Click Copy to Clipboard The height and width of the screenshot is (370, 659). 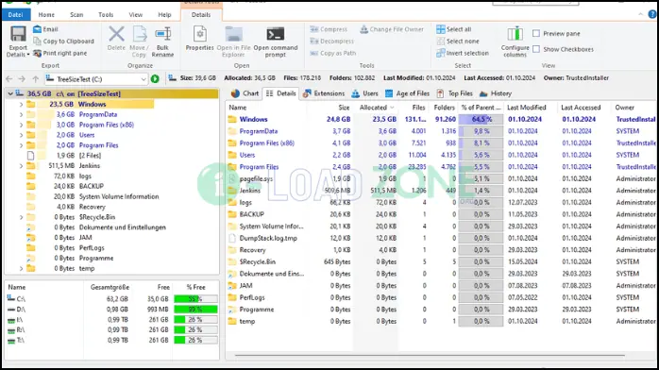[x=63, y=42]
